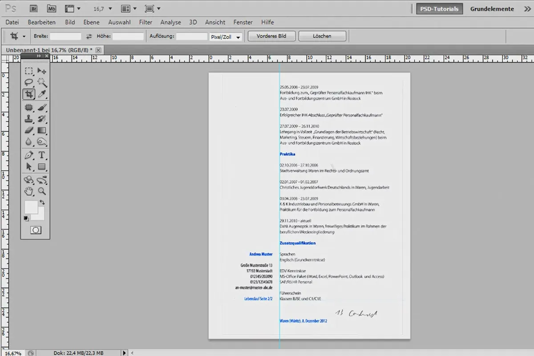Select the Path Selection arrow tool
This screenshot has width=534, height=356.
[x=29, y=167]
